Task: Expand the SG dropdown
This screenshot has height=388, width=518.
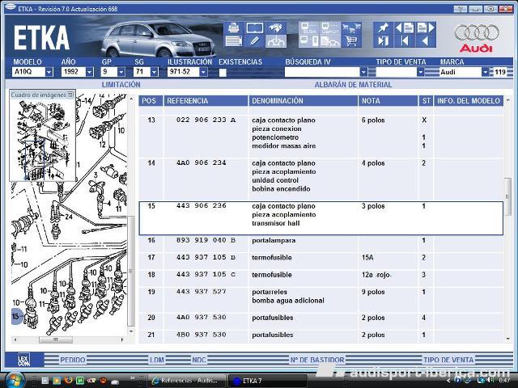Action: click(154, 72)
